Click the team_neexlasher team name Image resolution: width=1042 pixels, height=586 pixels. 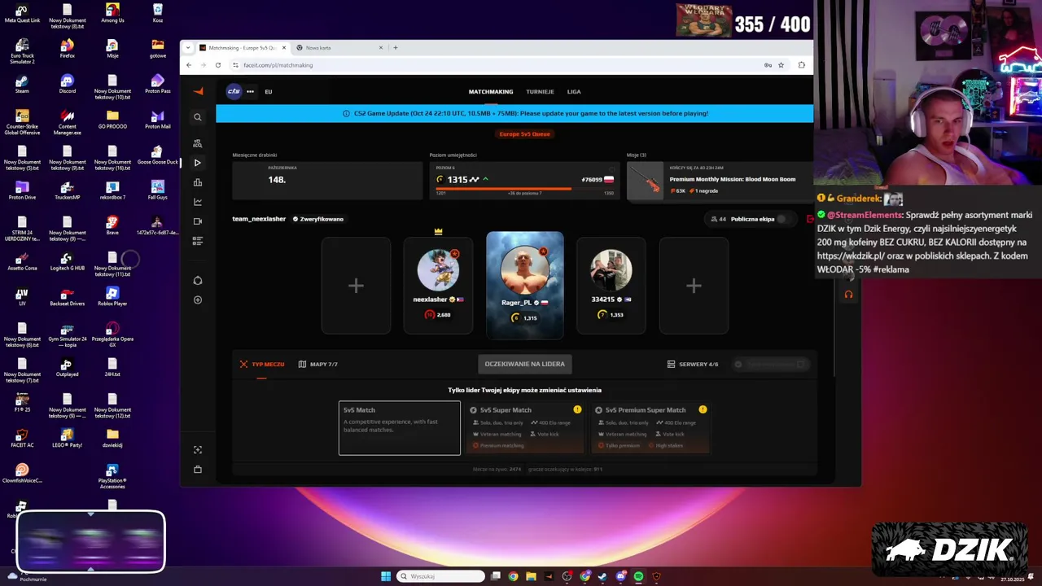pyautogui.click(x=259, y=219)
